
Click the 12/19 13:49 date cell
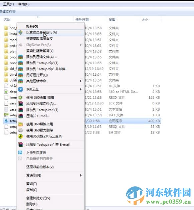pos(94,69)
